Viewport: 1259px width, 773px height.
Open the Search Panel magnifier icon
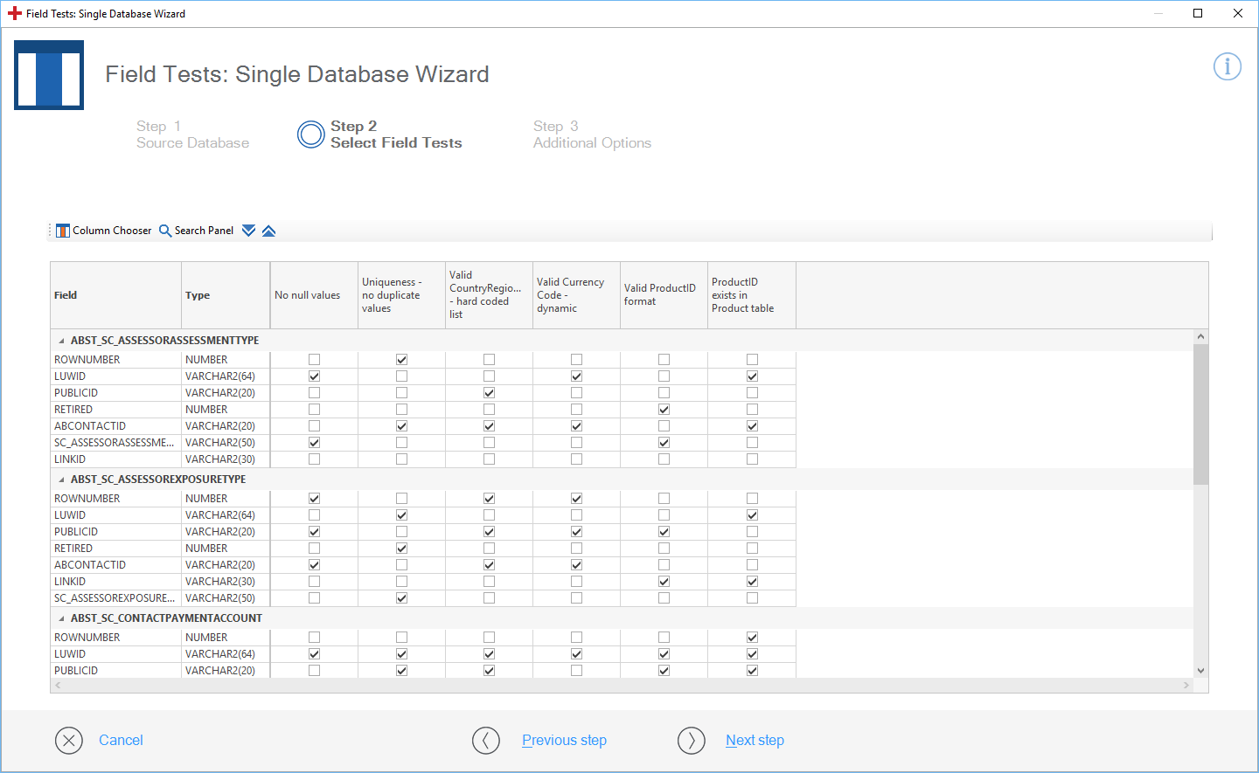pyautogui.click(x=164, y=231)
